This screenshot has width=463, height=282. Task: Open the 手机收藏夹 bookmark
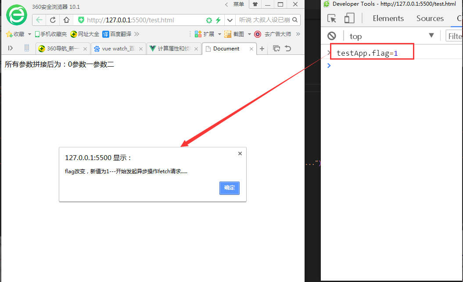(x=51, y=34)
